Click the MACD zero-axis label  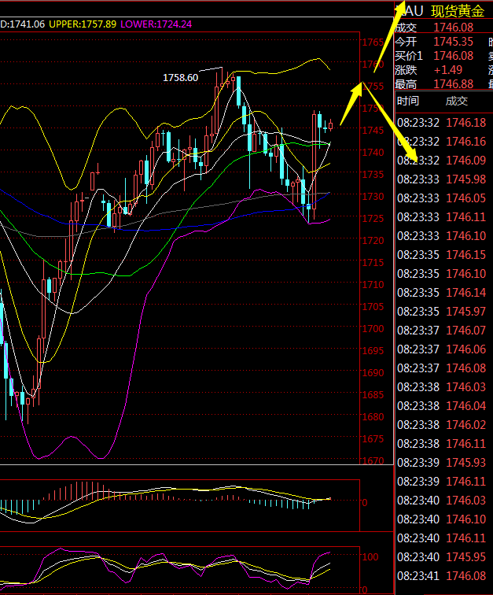[365, 501]
